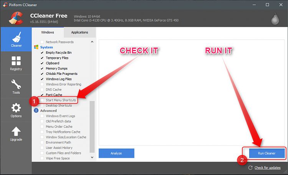Viewport: 288px width, 175px height.
Task: Click the pear icon in header
Action: tap(275, 19)
